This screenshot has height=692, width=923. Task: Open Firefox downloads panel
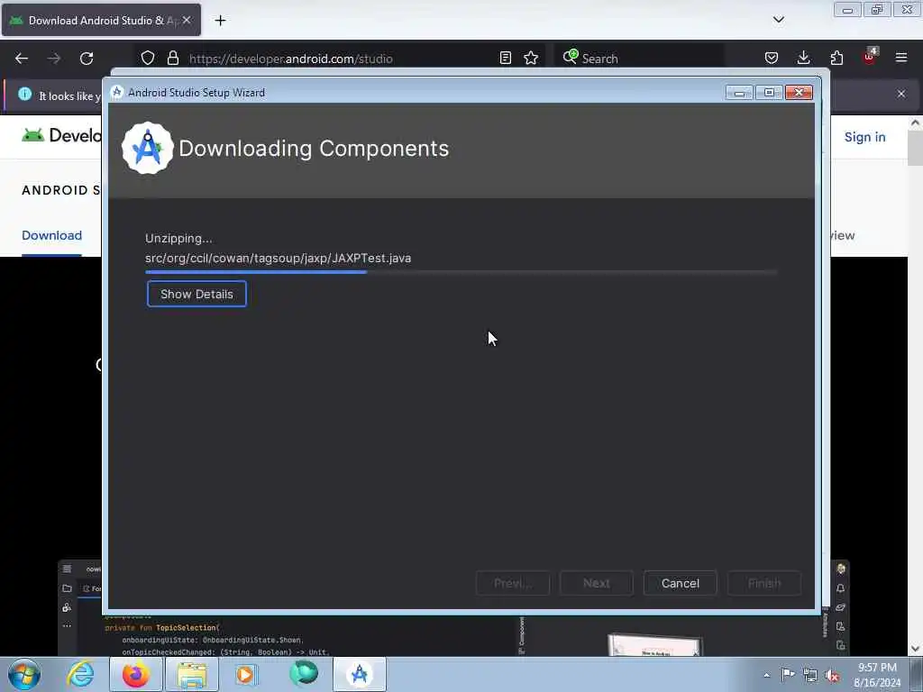[x=803, y=58]
